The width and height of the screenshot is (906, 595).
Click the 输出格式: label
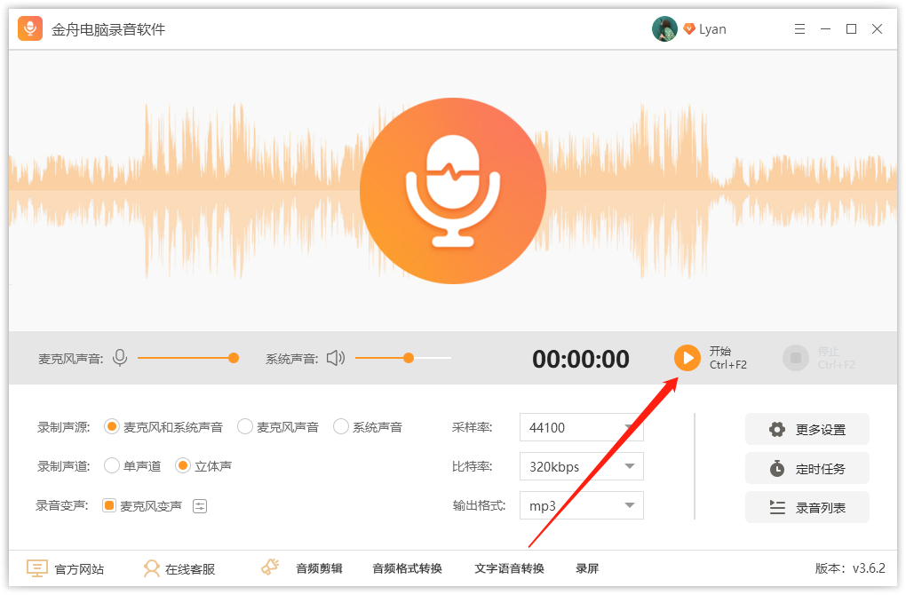pyautogui.click(x=479, y=506)
